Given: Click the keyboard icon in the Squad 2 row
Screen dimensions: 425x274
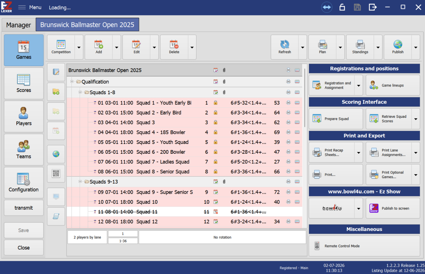Looking at the screenshot, I should [297, 113].
